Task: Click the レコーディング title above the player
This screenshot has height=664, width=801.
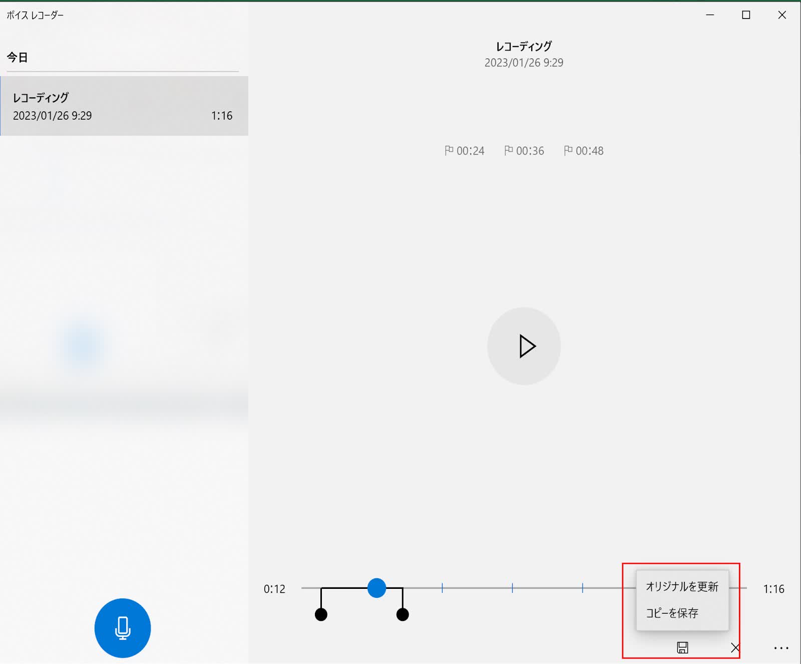Action: [524, 47]
